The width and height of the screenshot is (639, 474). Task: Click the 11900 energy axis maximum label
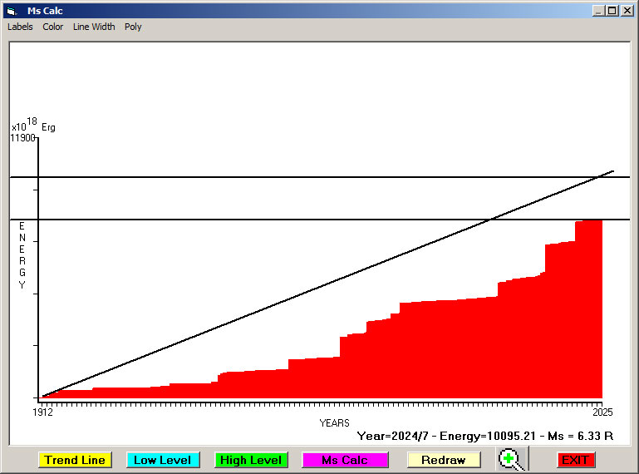[x=22, y=138]
